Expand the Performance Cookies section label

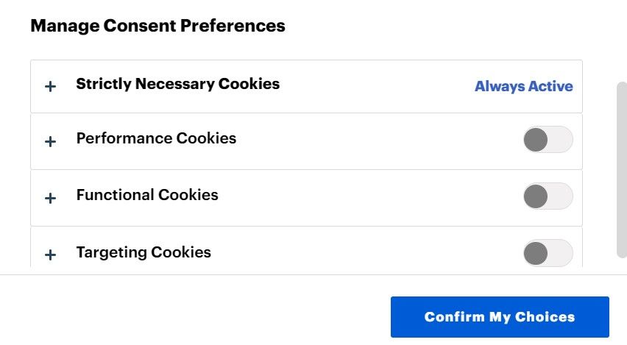click(156, 138)
